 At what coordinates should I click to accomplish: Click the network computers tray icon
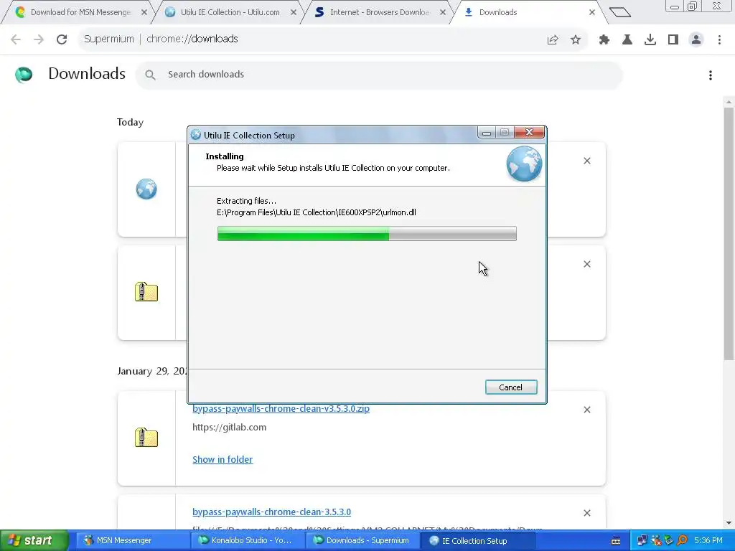(642, 541)
